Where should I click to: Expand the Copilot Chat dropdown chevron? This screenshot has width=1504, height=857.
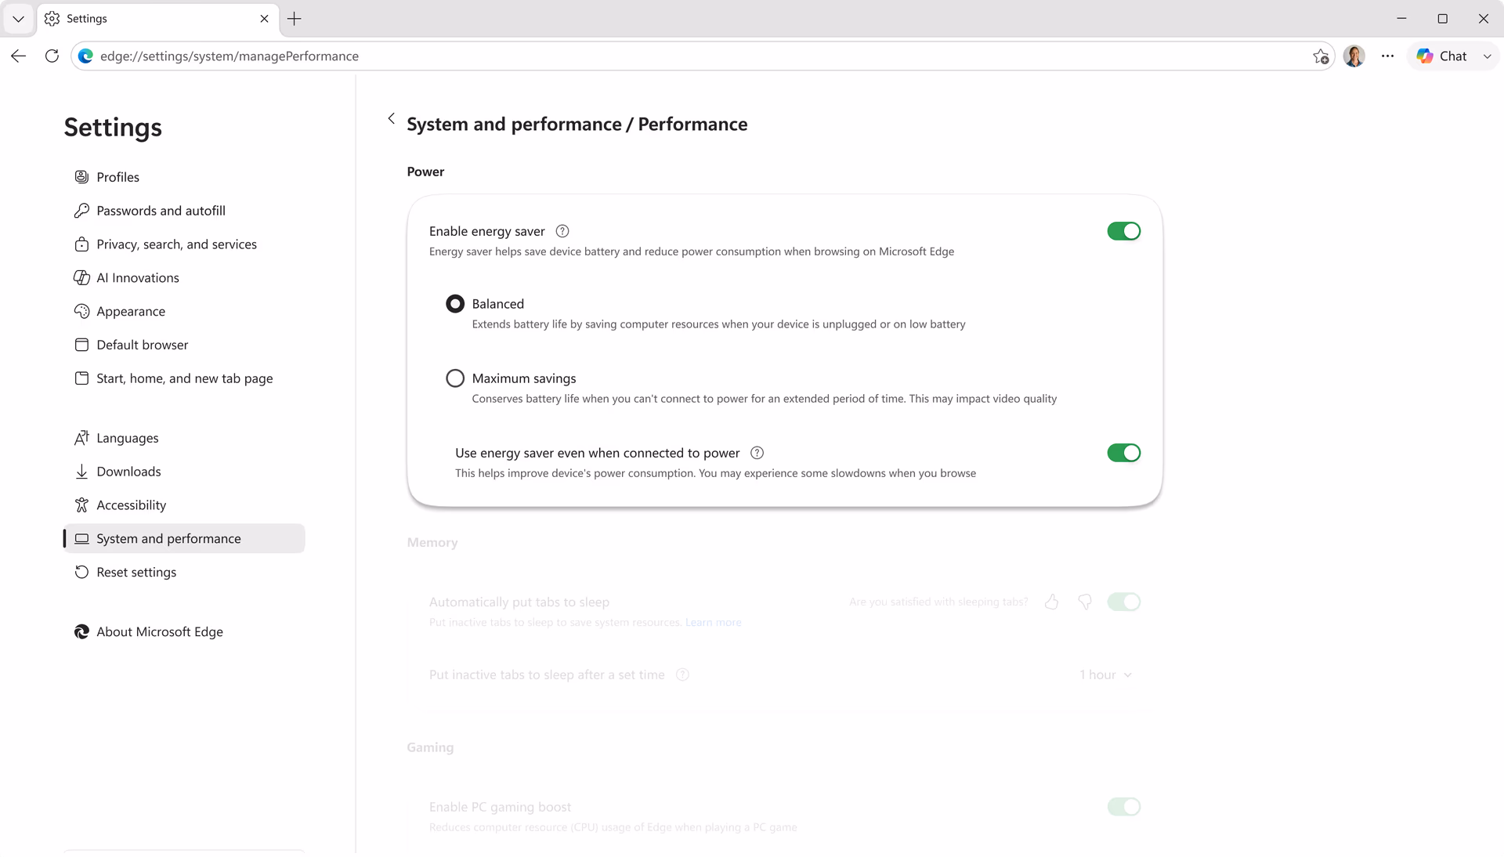pyautogui.click(x=1487, y=56)
